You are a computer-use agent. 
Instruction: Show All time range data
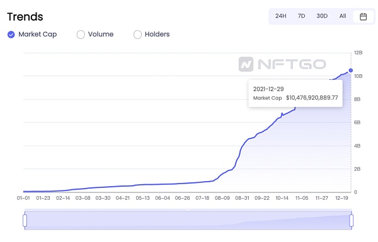pos(343,16)
